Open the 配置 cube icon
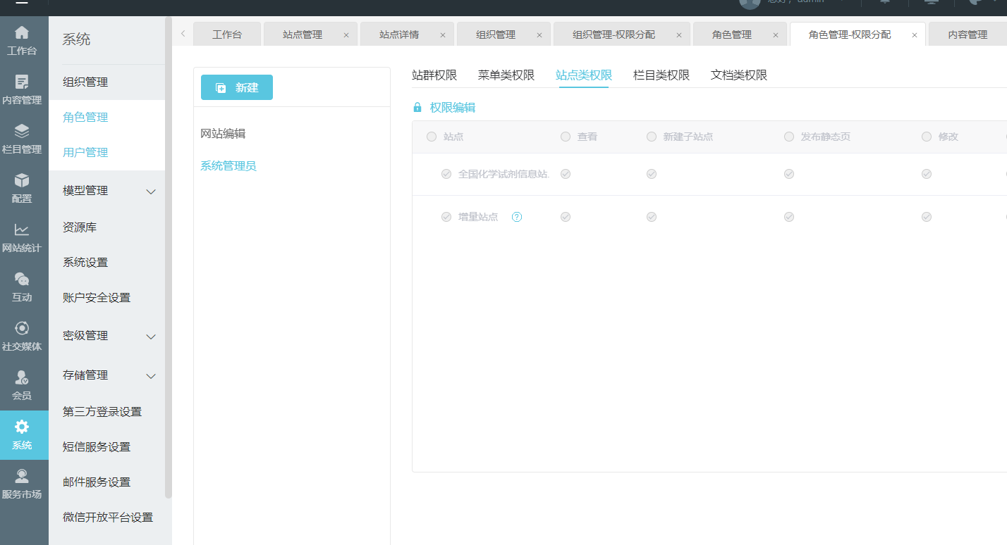 coord(22,181)
